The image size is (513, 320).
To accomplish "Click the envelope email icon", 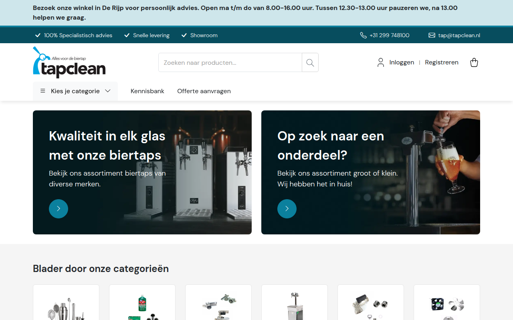I will click(432, 35).
